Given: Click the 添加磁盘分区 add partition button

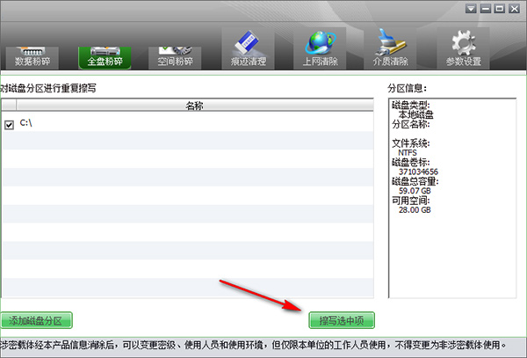Looking at the screenshot, I should [x=36, y=320].
